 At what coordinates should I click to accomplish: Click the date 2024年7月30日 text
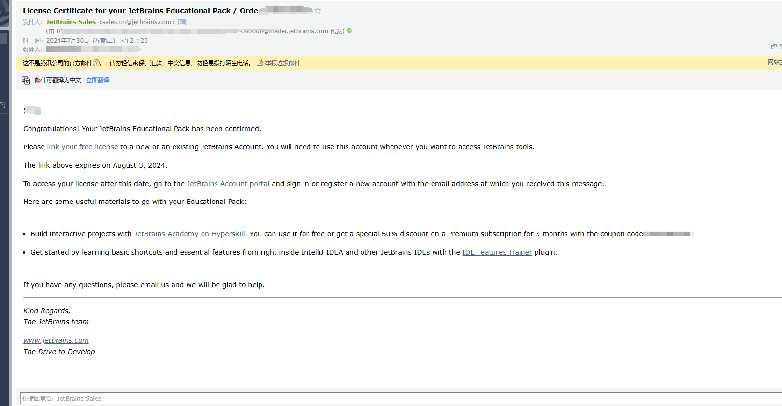(x=68, y=41)
